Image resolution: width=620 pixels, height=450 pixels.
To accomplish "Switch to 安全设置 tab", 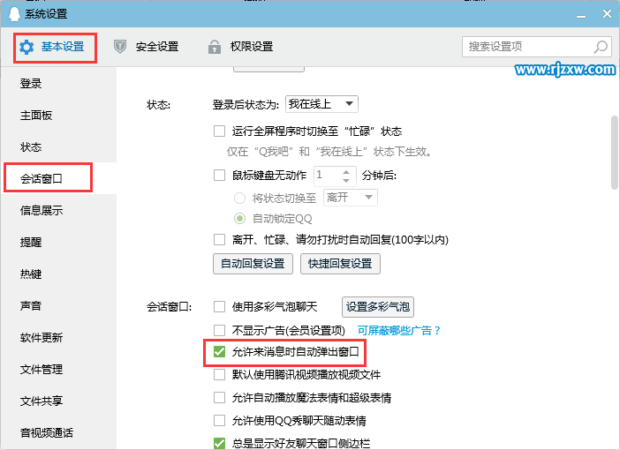I will [146, 47].
